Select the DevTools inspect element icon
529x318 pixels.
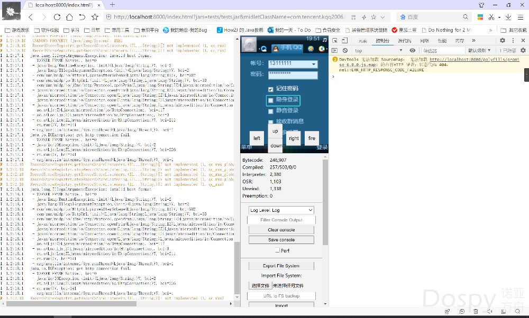(335, 41)
